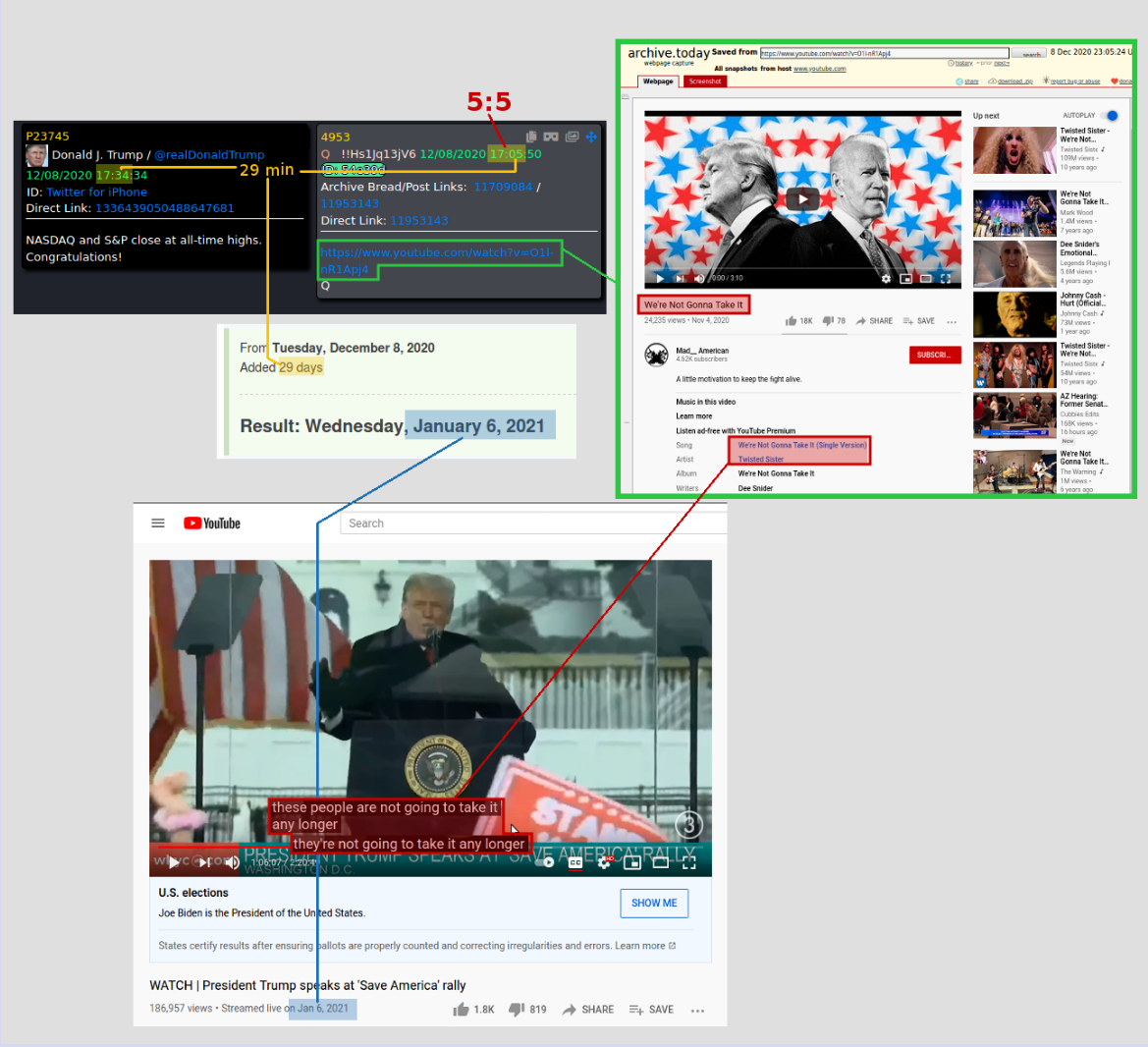Switch to the Screenshot tab in archive.today
This screenshot has height=1047, width=1148.
(x=704, y=82)
